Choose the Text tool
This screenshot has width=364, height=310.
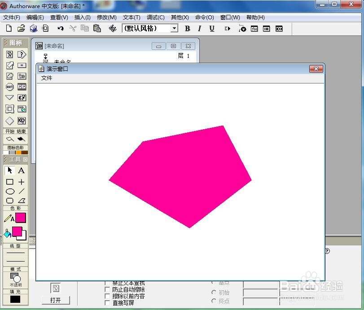[x=22, y=170]
